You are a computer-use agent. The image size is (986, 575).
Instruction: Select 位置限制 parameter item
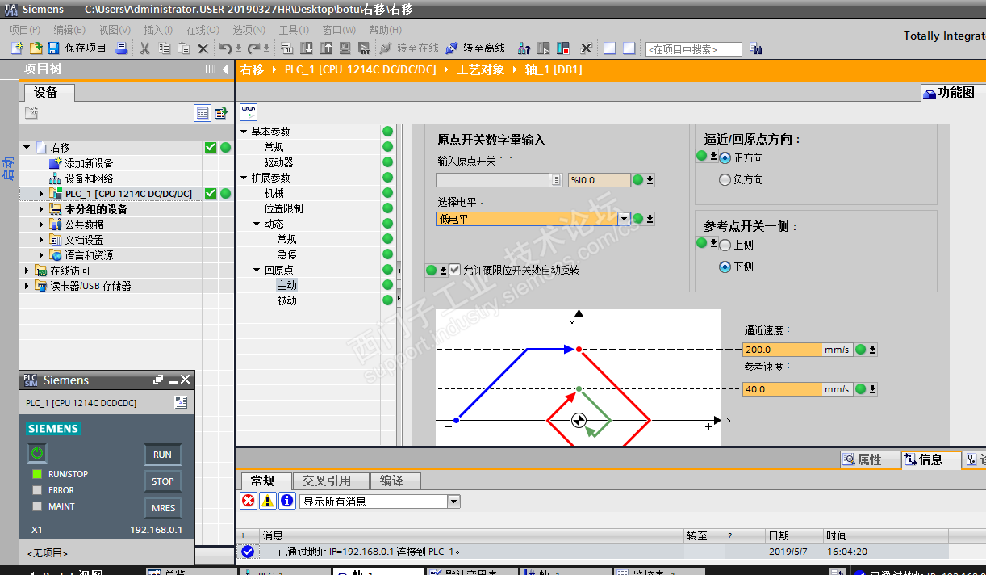(x=284, y=208)
